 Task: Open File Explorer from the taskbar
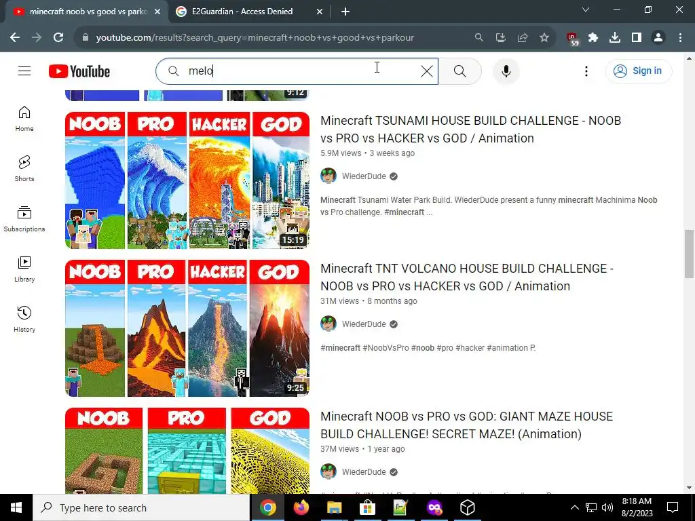(x=334, y=507)
